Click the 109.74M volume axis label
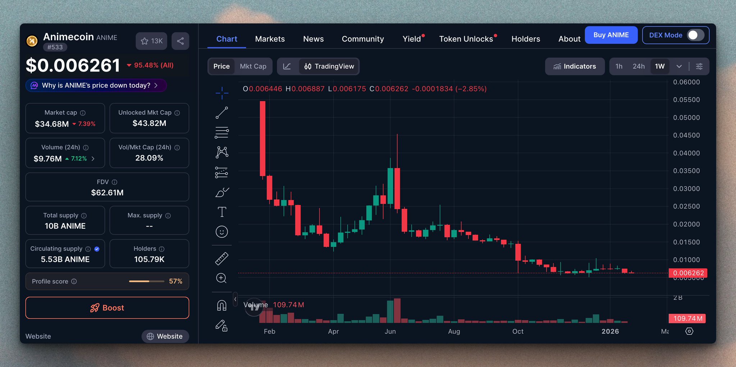Screen dimensions: 736x367 (687, 319)
